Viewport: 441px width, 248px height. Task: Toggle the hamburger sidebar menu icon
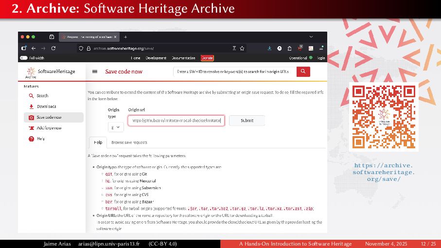(x=95, y=71)
